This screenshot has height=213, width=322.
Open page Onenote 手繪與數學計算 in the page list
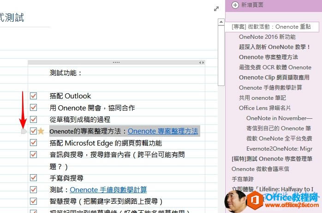pyautogui.click(x=270, y=88)
